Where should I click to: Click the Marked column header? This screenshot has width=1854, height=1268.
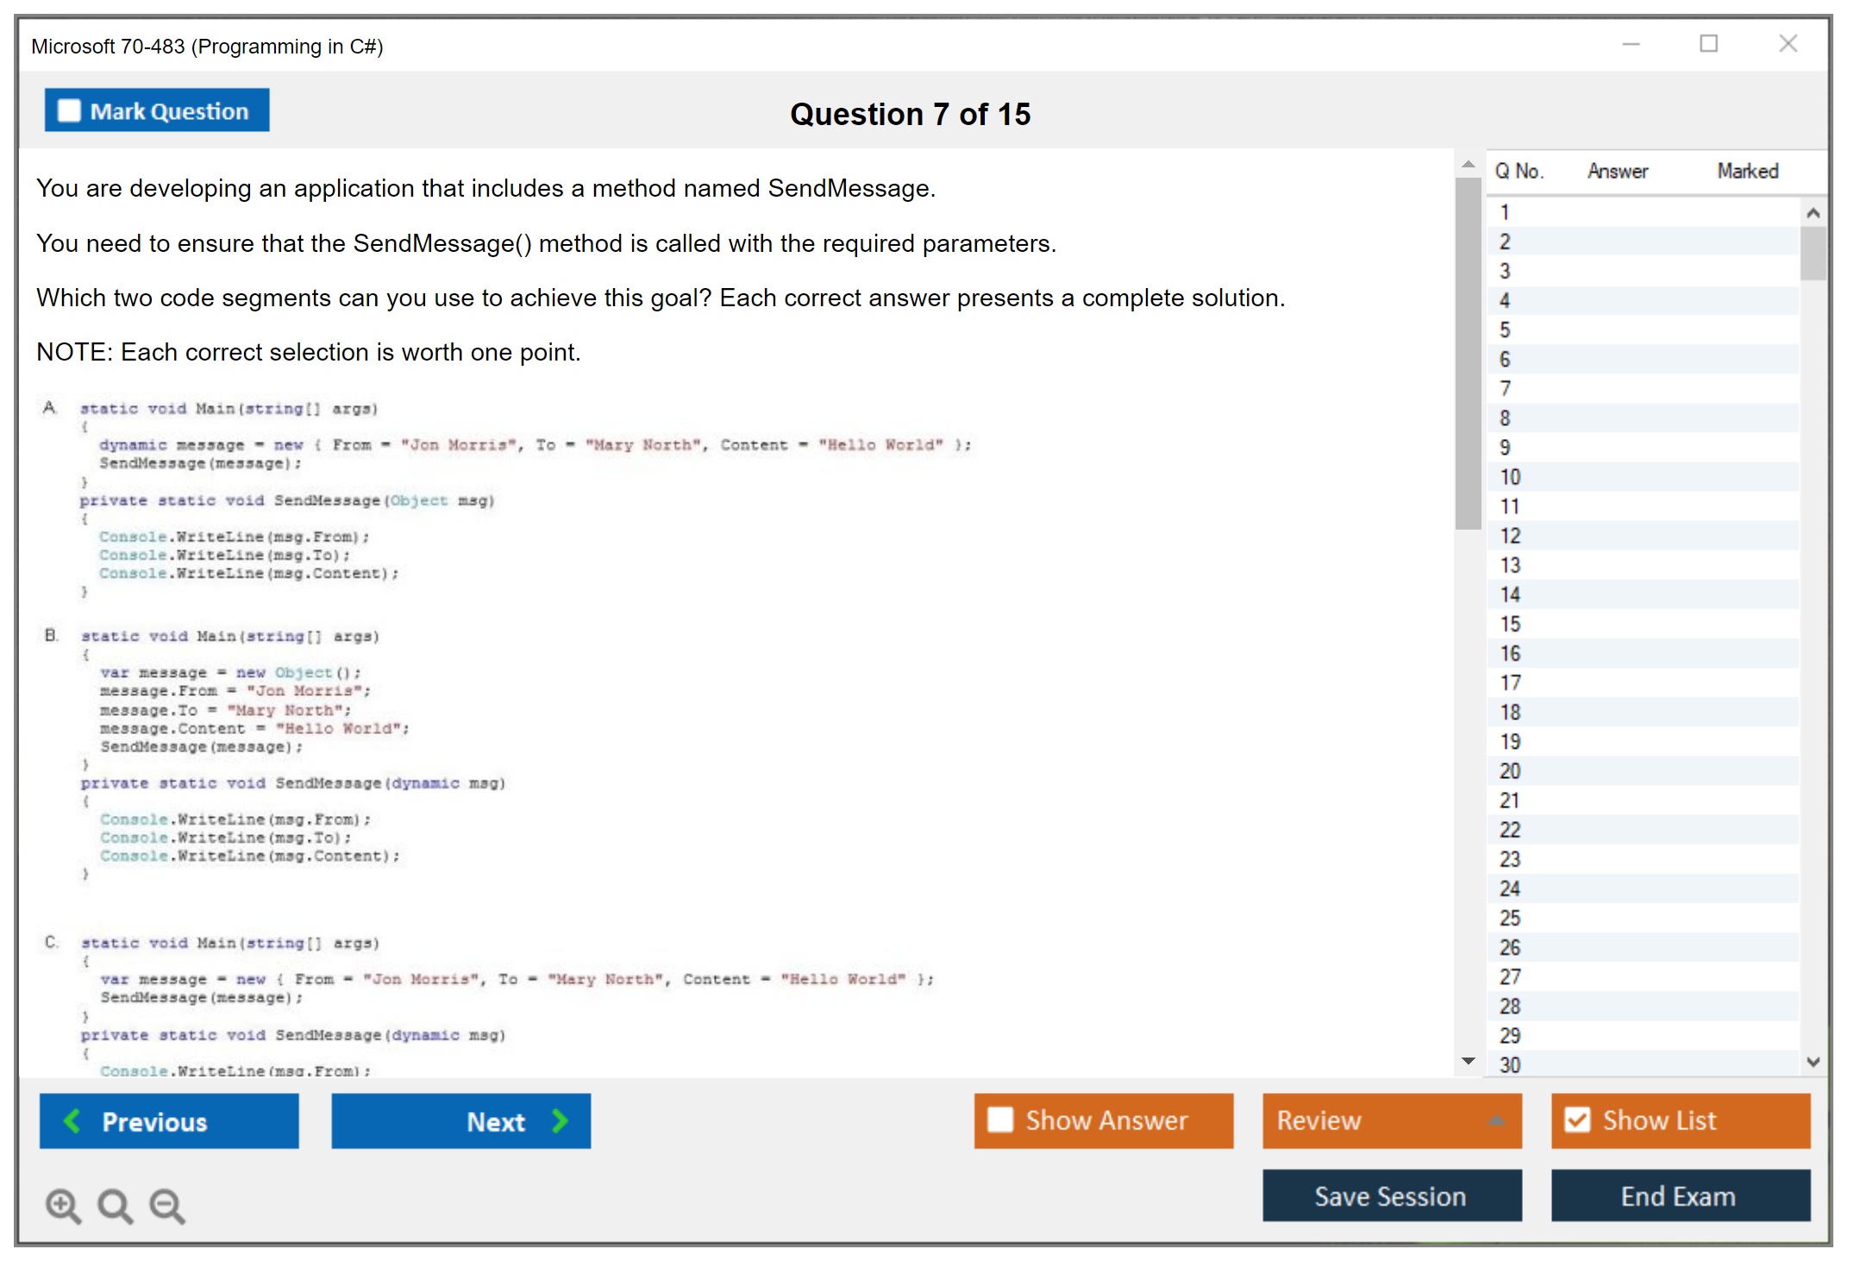click(1747, 171)
